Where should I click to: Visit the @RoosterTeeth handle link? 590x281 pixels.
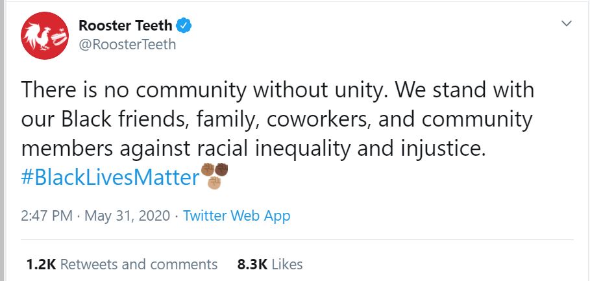pyautogui.click(x=127, y=45)
